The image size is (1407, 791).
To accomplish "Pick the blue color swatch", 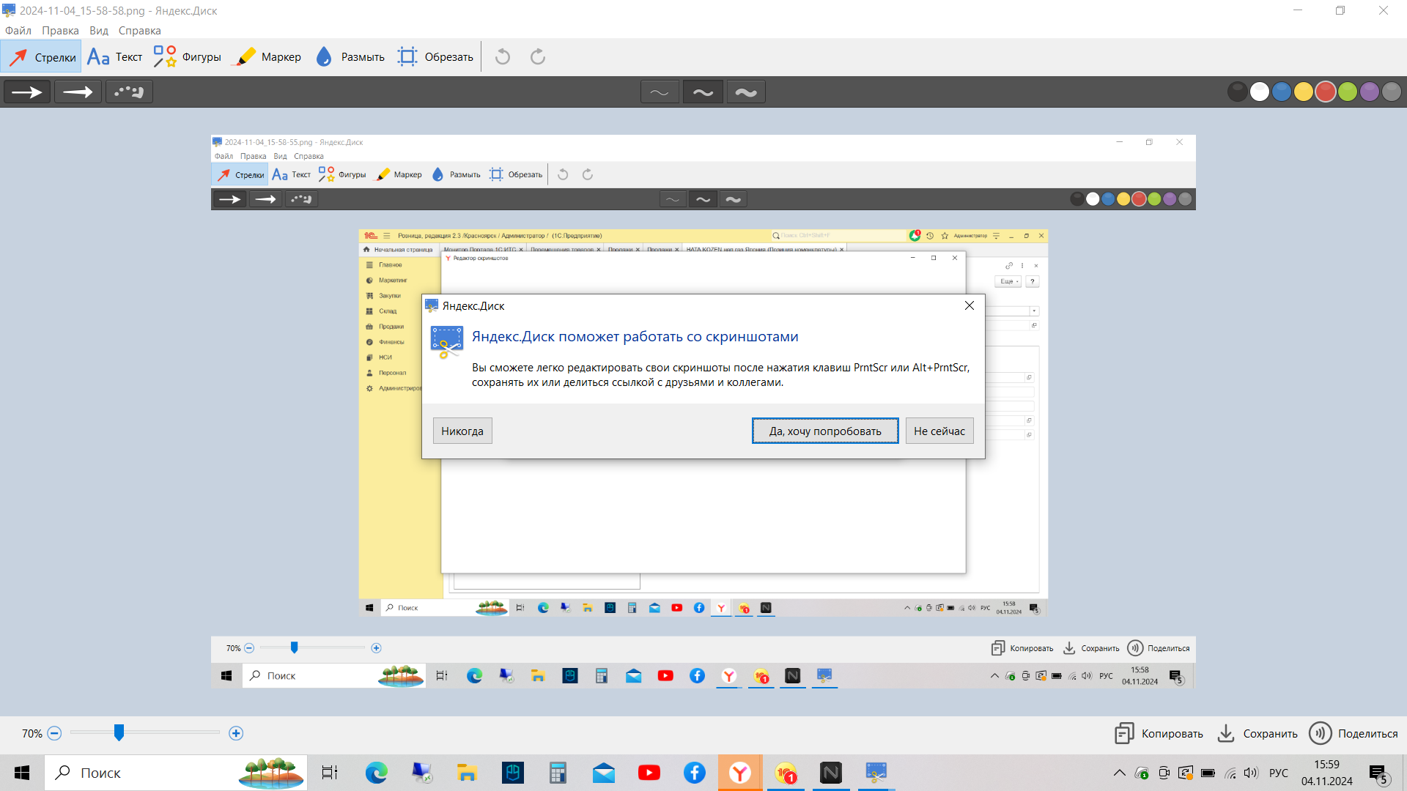I will pyautogui.click(x=1282, y=92).
